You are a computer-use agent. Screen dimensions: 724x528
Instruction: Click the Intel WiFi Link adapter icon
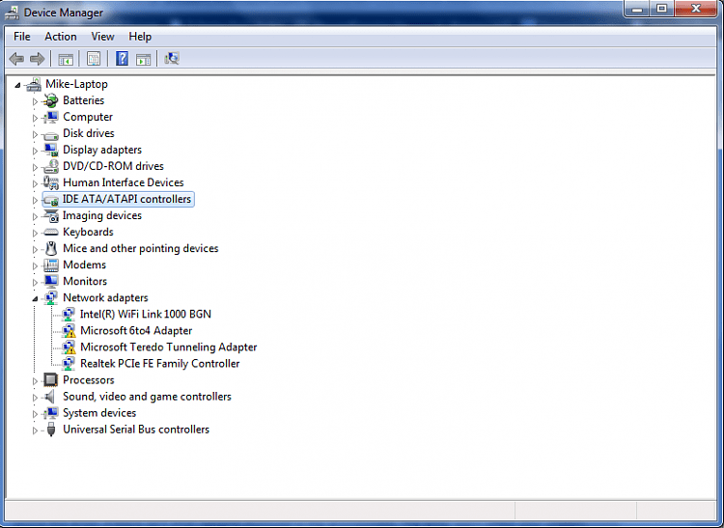[69, 315]
